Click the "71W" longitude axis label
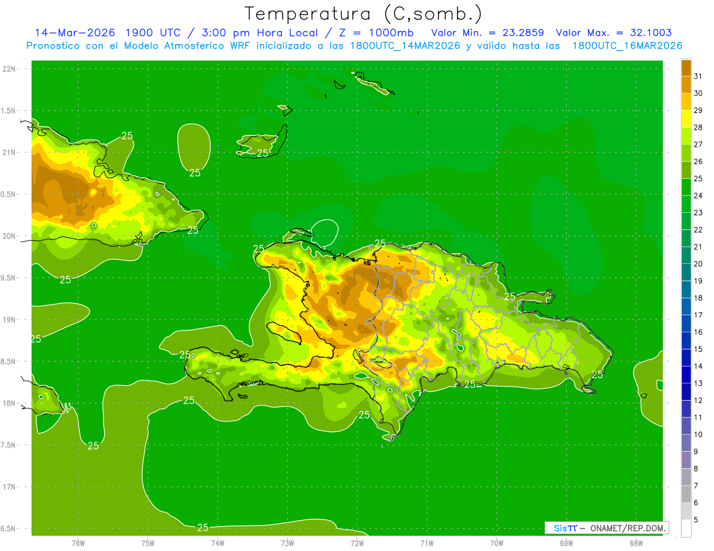Viewport: 714px width, 551px height. tap(427, 543)
